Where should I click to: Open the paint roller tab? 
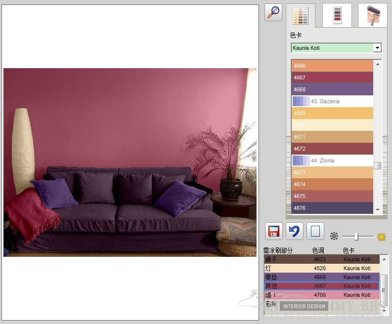click(372, 15)
